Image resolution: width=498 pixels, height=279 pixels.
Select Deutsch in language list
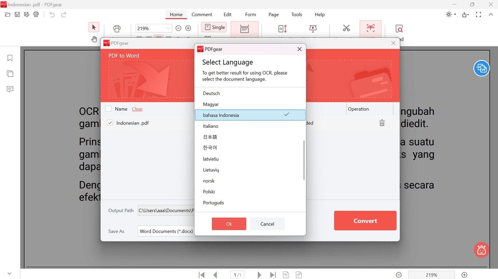250,93
